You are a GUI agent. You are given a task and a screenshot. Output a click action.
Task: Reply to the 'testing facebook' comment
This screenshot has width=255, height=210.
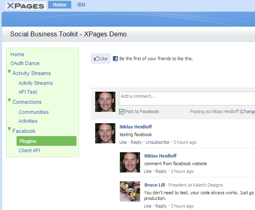[136, 142]
